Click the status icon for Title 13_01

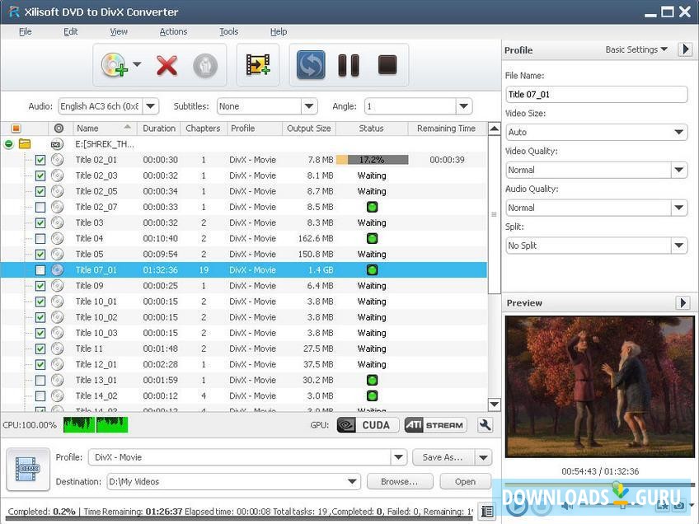pyautogui.click(x=372, y=380)
